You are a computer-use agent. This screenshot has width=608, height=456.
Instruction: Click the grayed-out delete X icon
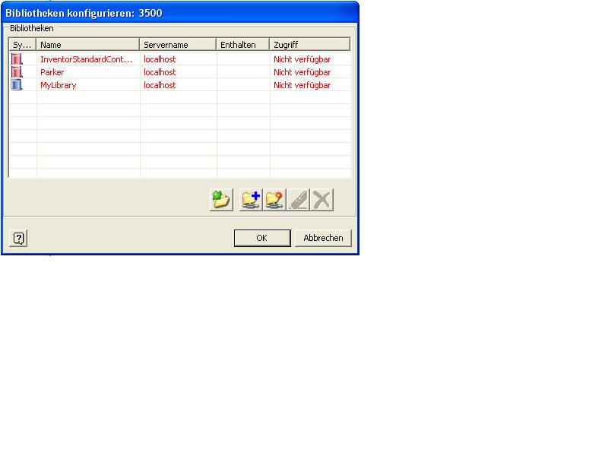[321, 200]
